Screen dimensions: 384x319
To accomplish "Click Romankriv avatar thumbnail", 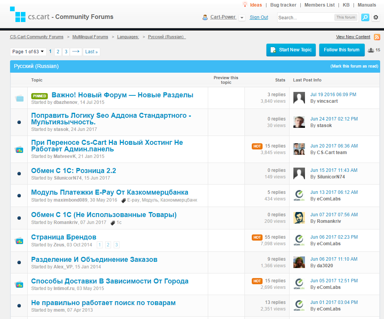I will coord(299,218).
